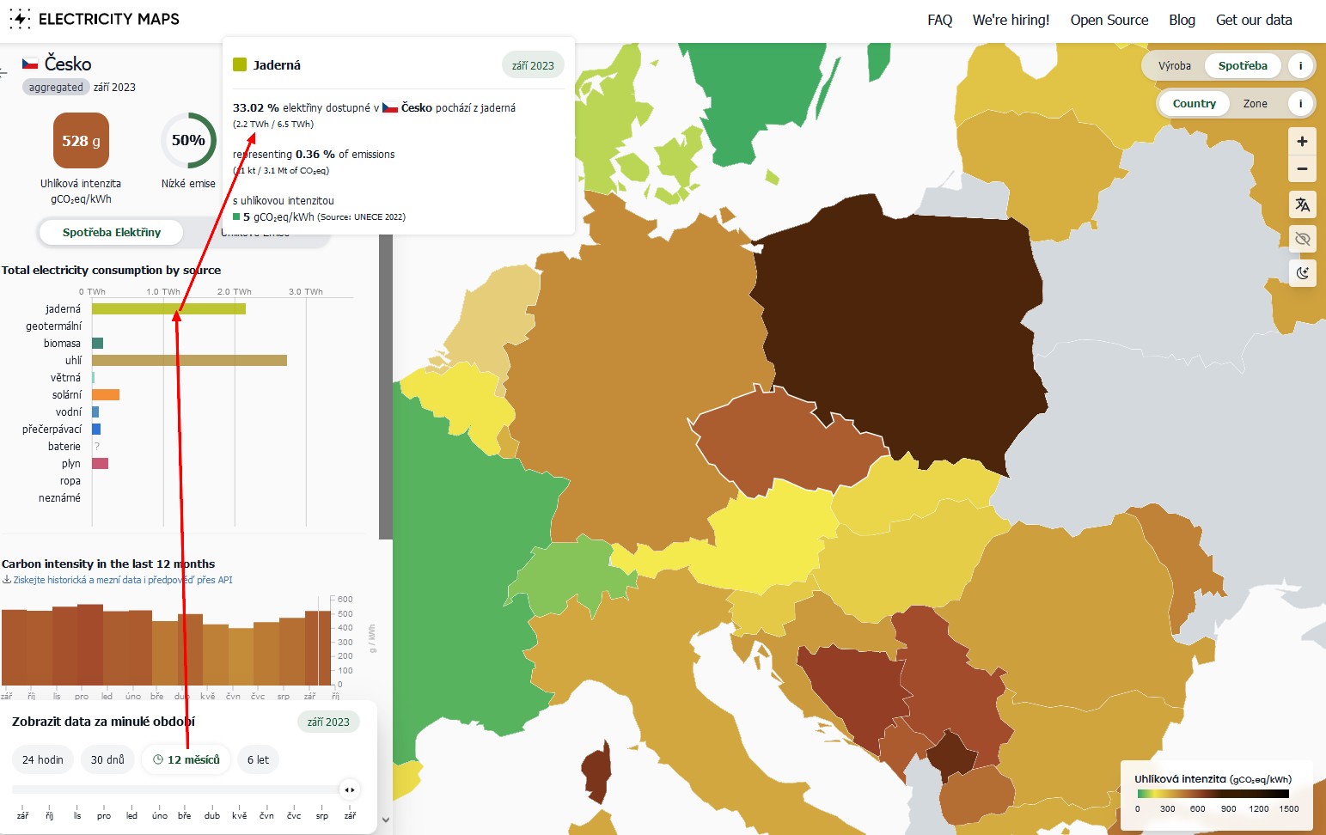Select the Country view option

pyautogui.click(x=1195, y=104)
